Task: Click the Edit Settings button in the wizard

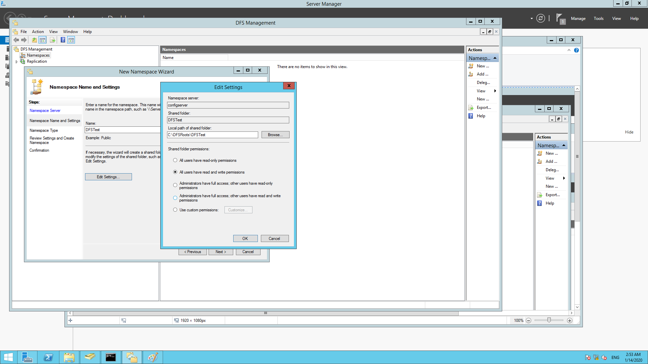Action: 108,177
